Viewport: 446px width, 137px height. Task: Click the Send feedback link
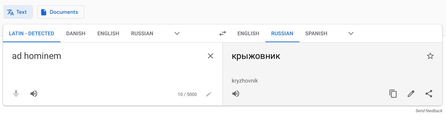click(x=429, y=111)
